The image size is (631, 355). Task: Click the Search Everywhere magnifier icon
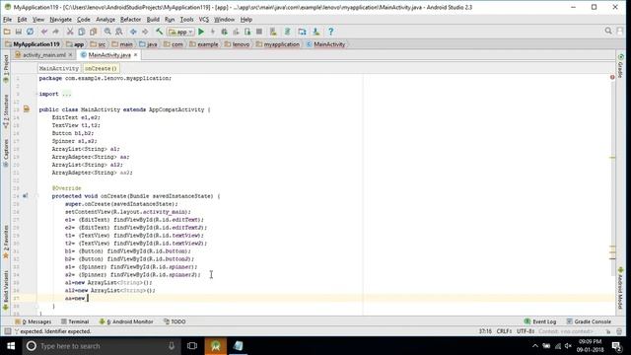tap(608, 31)
